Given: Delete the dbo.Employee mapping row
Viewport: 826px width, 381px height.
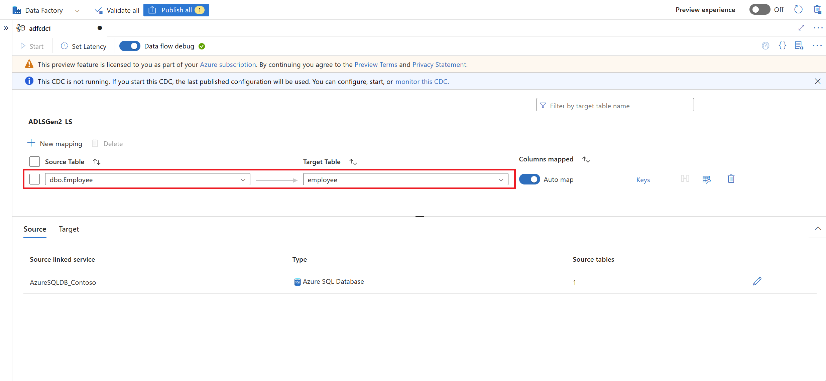Looking at the screenshot, I should point(731,179).
